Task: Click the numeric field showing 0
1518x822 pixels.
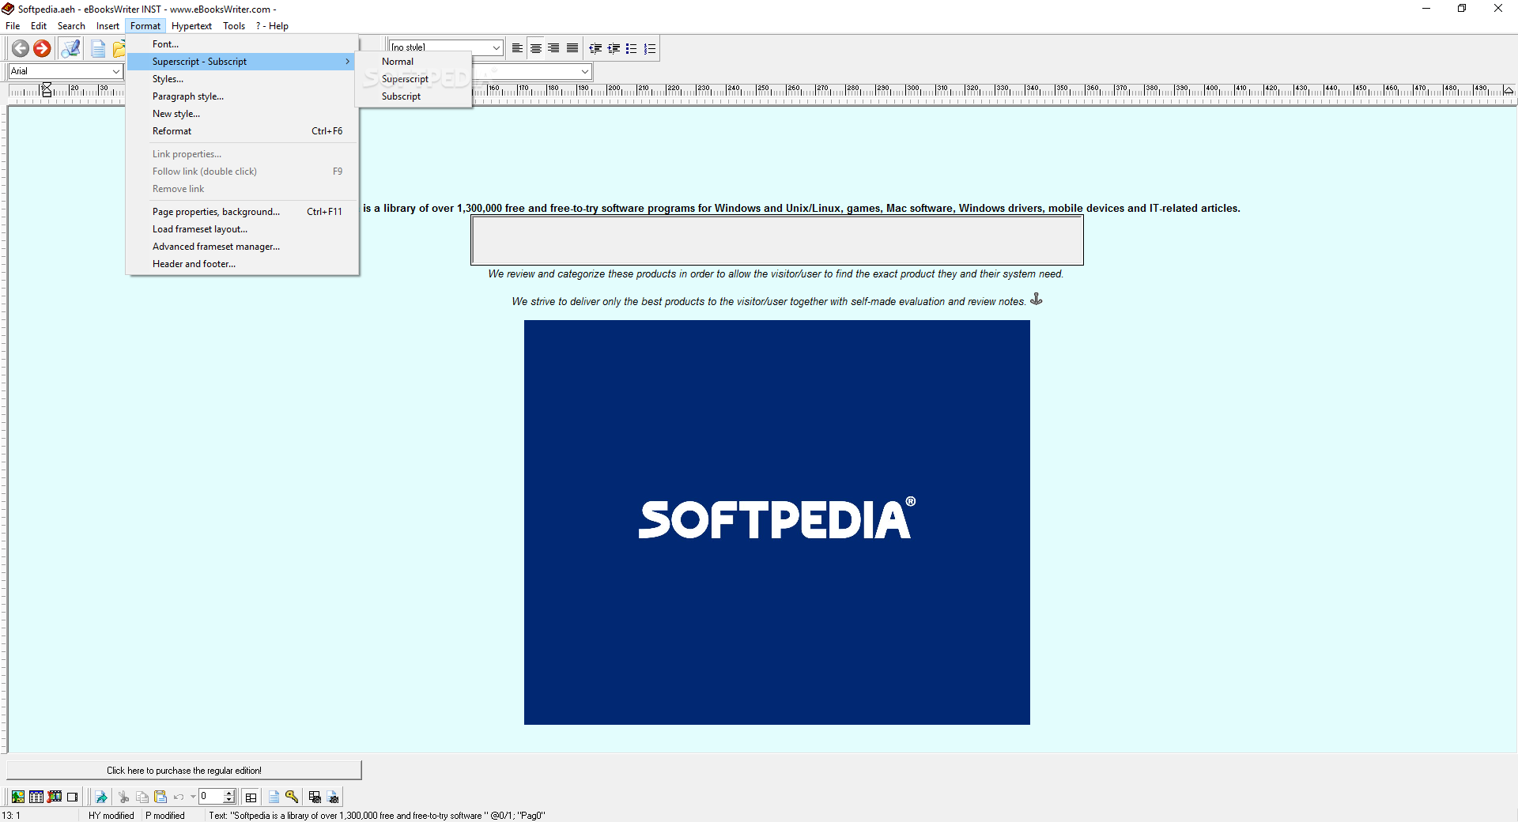Action: tap(211, 796)
